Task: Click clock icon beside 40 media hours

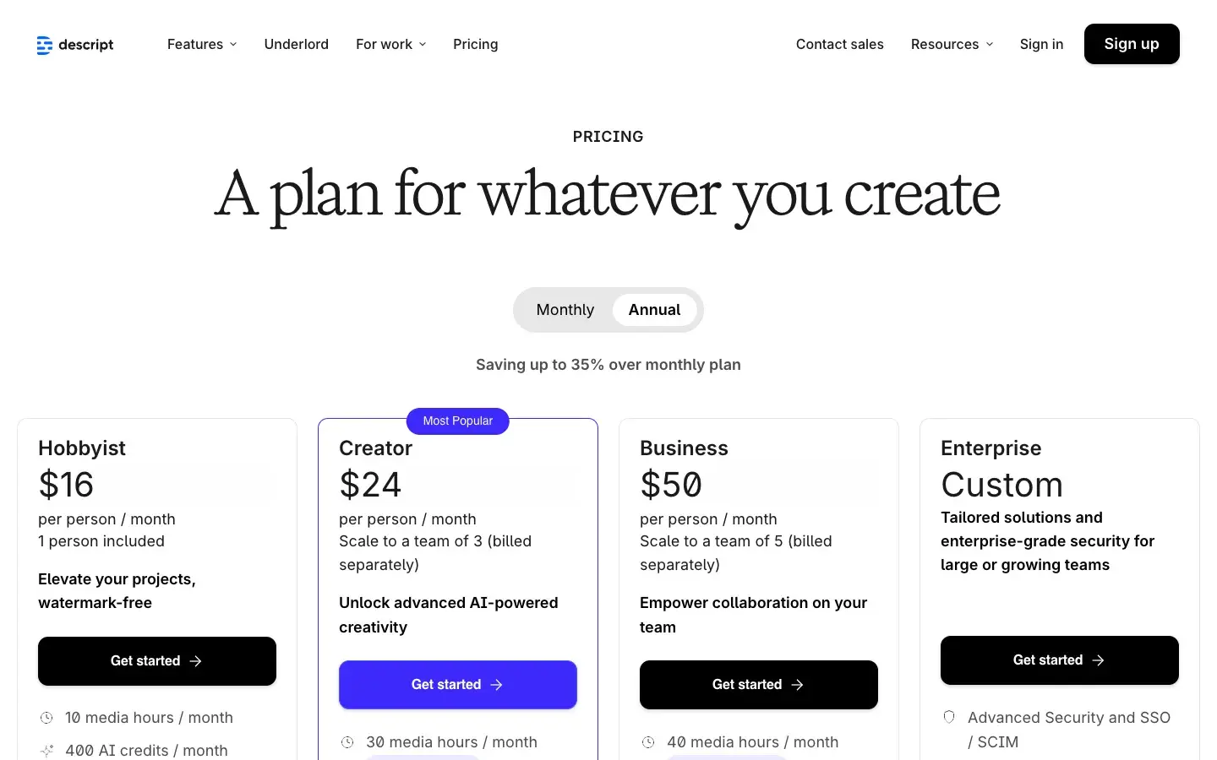Action: (648, 742)
